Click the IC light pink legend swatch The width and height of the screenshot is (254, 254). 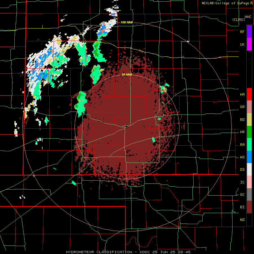click(249, 182)
